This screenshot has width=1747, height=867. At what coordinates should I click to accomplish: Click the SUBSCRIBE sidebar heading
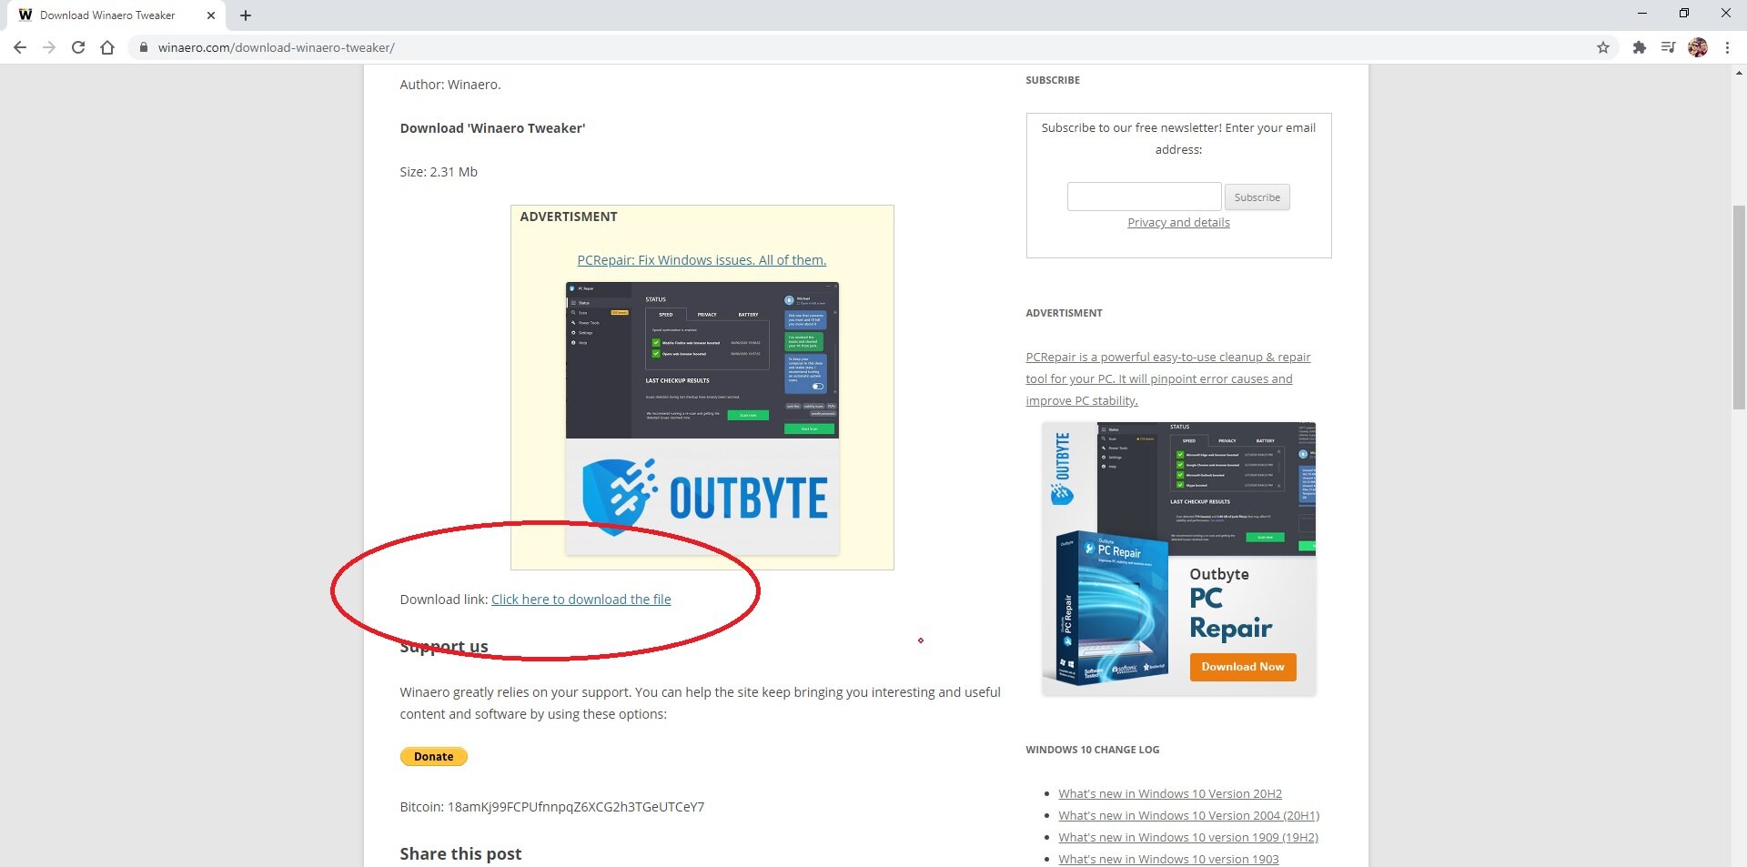point(1053,80)
